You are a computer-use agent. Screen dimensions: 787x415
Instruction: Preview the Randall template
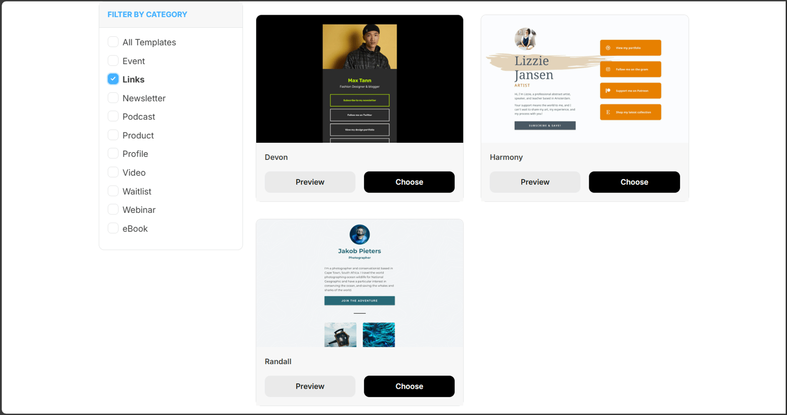[310, 386]
